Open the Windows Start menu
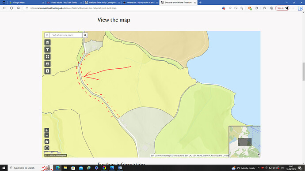 coord(4,168)
